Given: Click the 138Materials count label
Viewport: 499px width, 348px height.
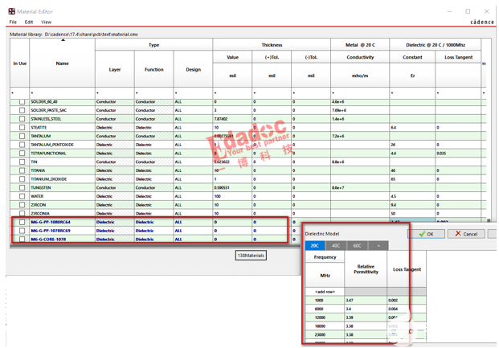Looking at the screenshot, I should tap(251, 256).
